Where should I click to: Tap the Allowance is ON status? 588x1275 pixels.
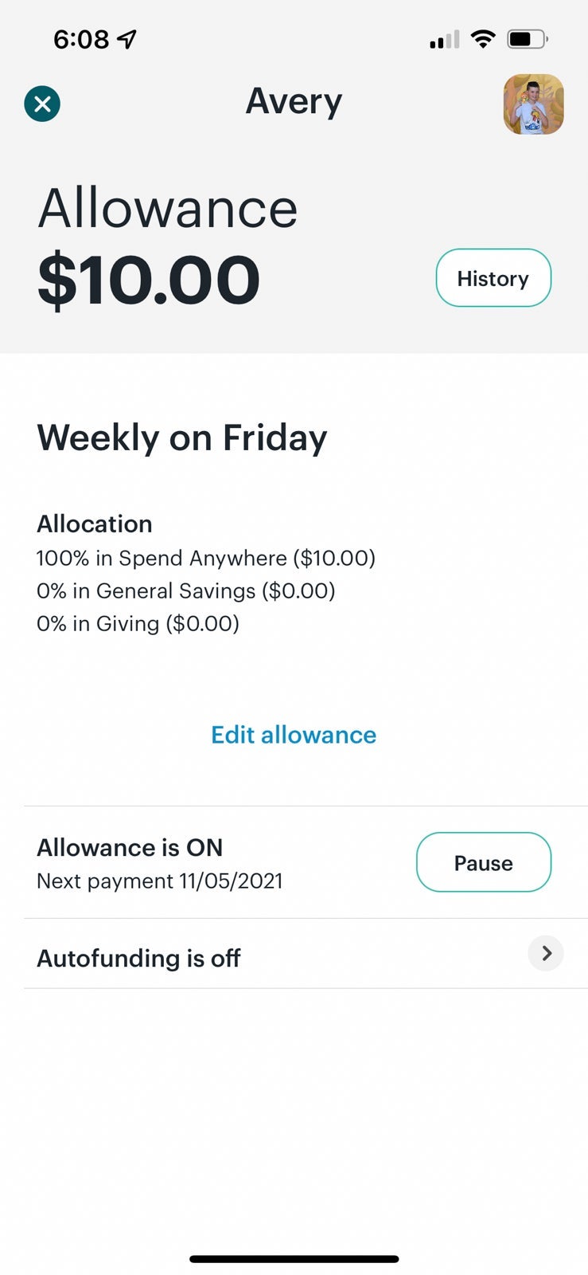130,847
